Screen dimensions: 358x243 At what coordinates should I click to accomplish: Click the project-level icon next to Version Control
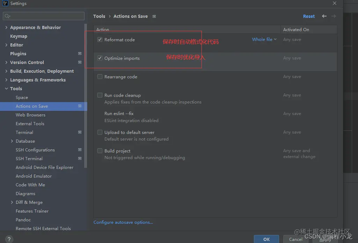coord(80,62)
